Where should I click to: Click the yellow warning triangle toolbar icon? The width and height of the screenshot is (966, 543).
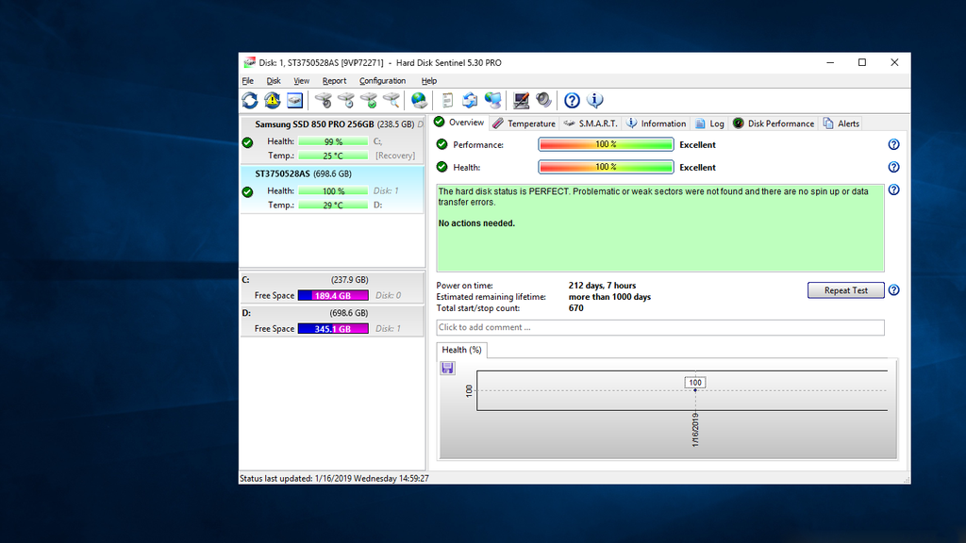pos(273,100)
